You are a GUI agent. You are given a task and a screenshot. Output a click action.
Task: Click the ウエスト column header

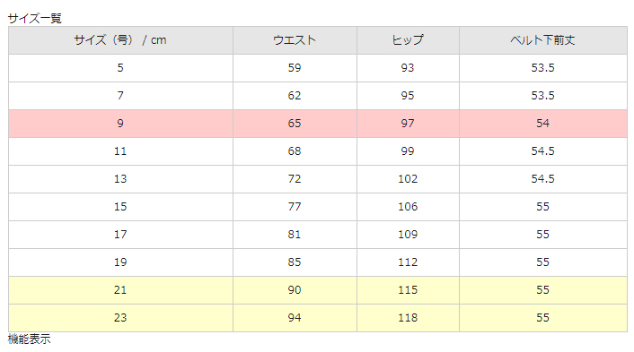coord(295,40)
